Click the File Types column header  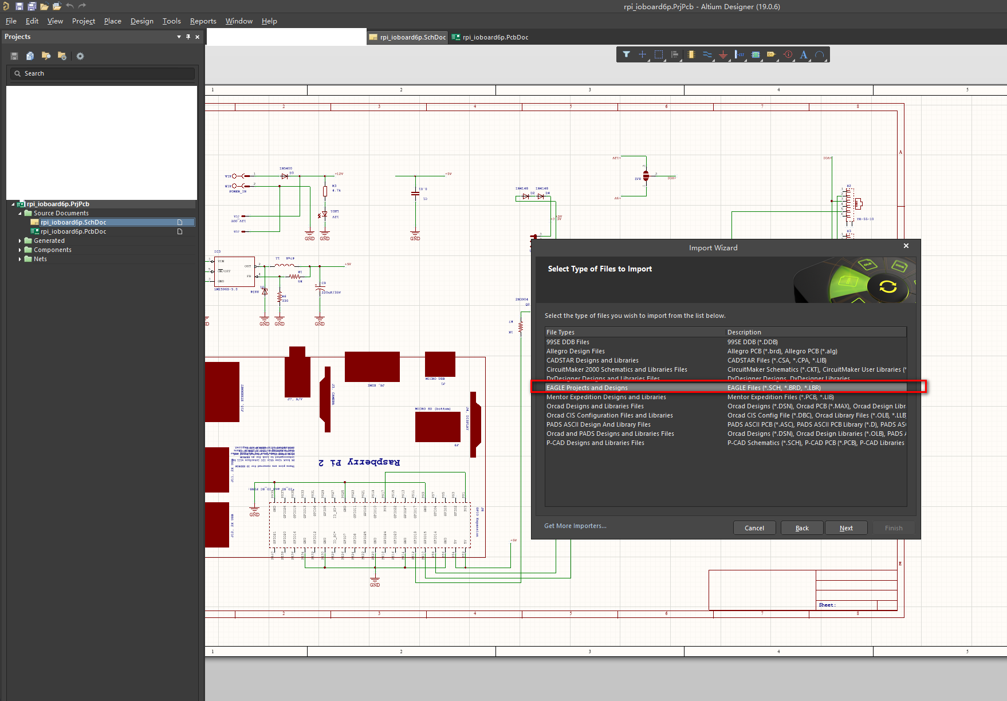click(635, 332)
